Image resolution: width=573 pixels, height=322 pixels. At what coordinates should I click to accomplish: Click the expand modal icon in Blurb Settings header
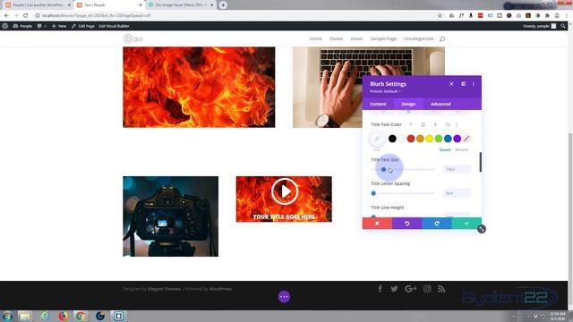tap(464, 84)
